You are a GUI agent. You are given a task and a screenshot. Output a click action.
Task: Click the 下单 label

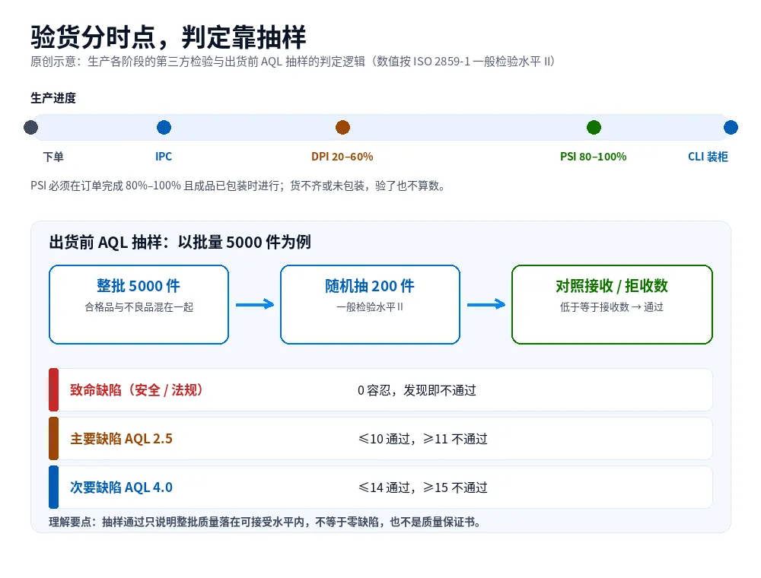point(53,157)
